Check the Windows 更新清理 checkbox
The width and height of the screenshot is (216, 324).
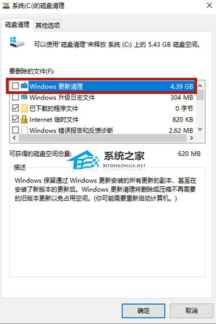[16, 85]
